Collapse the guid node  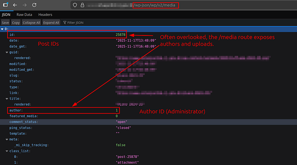(7, 52)
